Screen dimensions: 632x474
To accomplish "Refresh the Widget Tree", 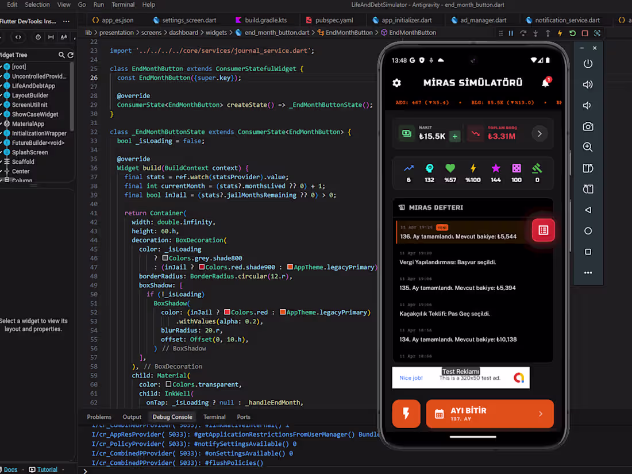I will [71, 55].
